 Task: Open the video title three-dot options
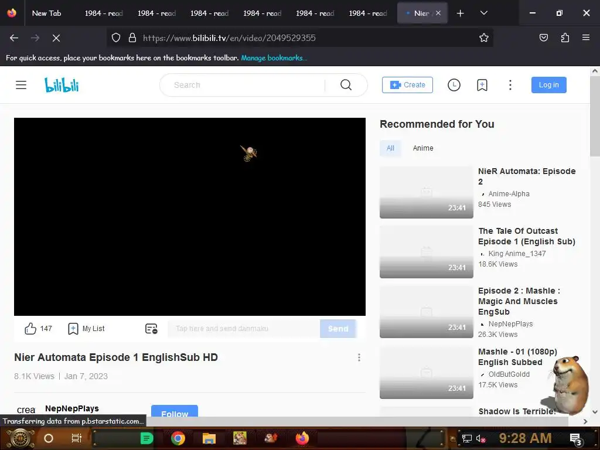pos(359,357)
